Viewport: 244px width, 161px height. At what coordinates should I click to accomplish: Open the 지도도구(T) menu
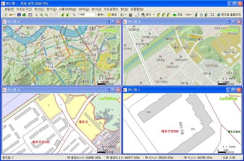click(x=24, y=9)
